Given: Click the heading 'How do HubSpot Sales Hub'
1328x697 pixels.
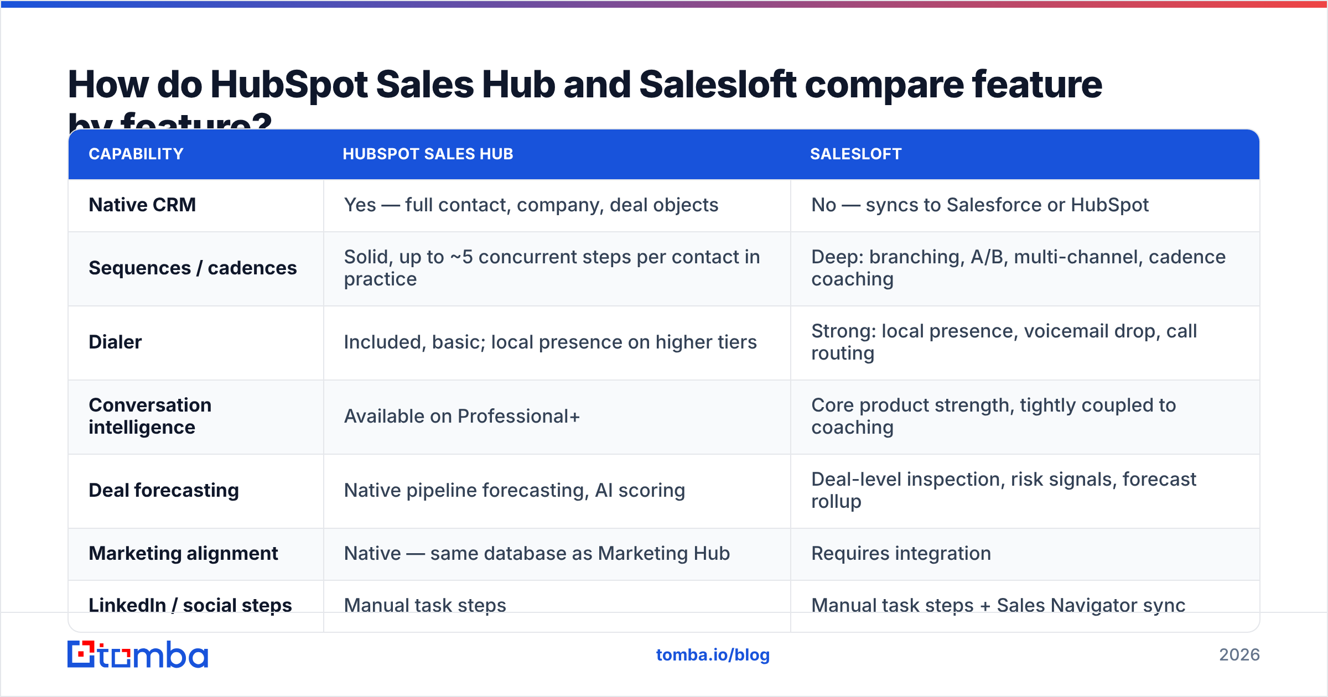Looking at the screenshot, I should coord(585,98).
